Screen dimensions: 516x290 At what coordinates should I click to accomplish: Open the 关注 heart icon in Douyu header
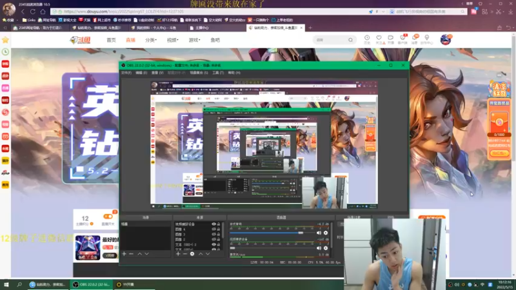379,39
